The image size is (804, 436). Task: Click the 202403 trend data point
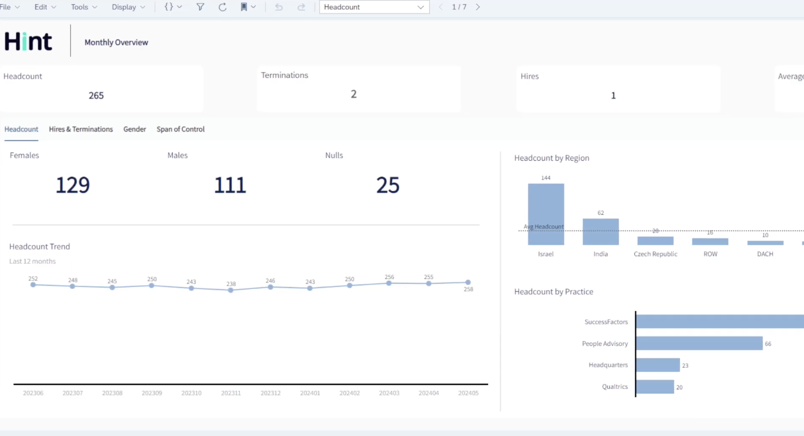(x=389, y=283)
